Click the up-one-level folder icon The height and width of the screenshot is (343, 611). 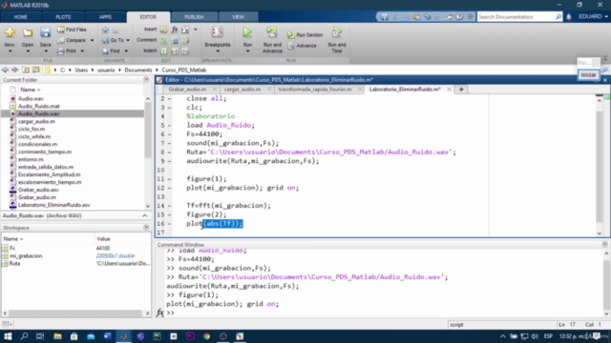pos(26,70)
